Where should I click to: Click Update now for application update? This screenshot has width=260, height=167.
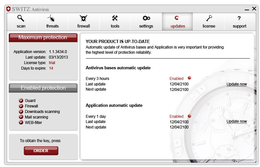pos(237,121)
